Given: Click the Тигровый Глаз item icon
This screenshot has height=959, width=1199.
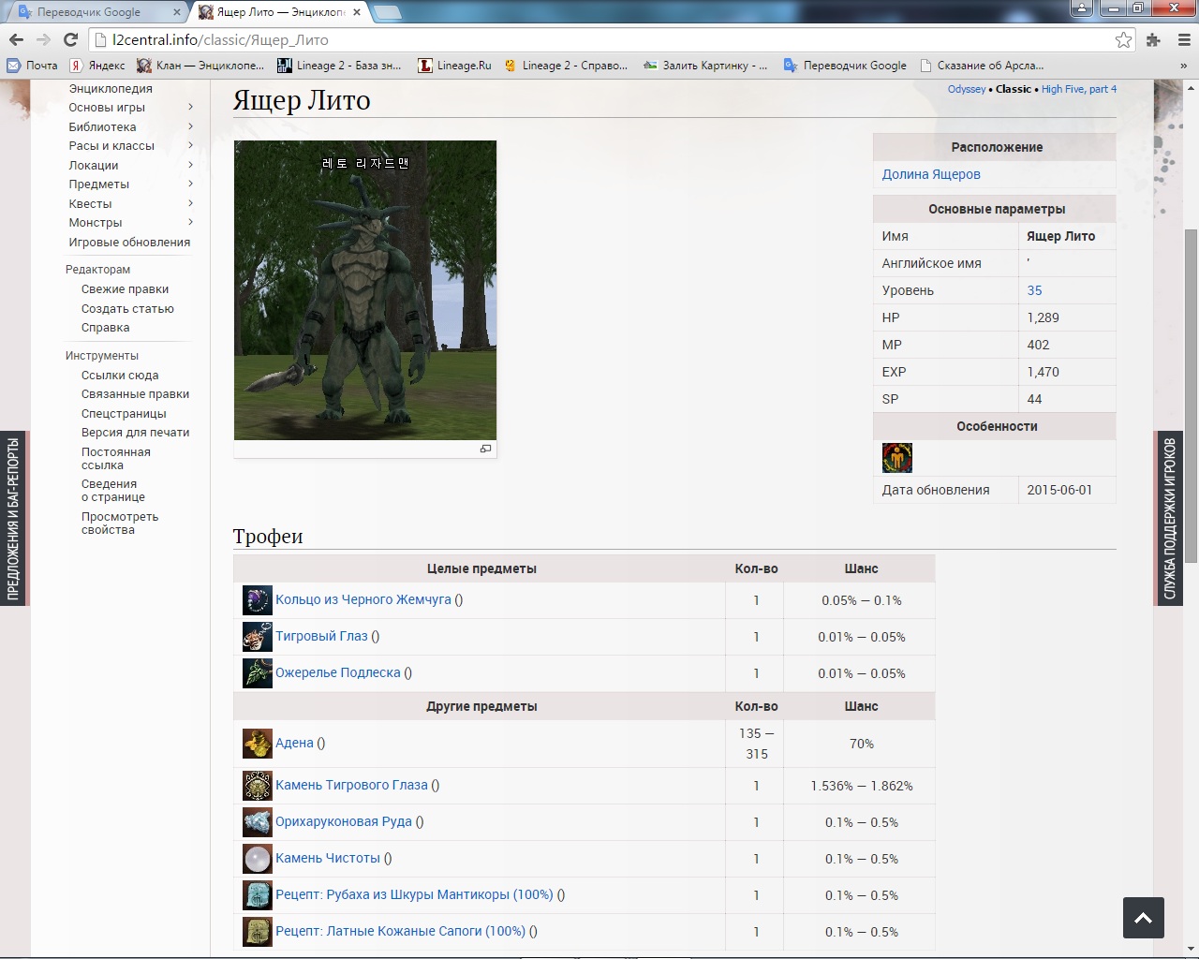Looking at the screenshot, I should [x=258, y=637].
